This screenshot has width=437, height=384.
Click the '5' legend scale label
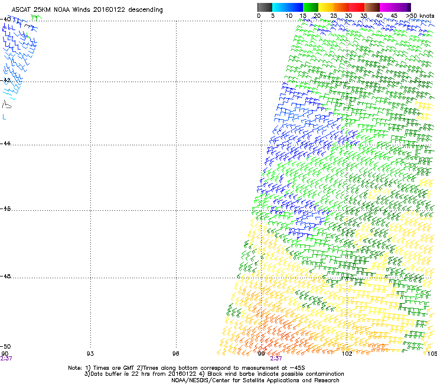(273, 16)
